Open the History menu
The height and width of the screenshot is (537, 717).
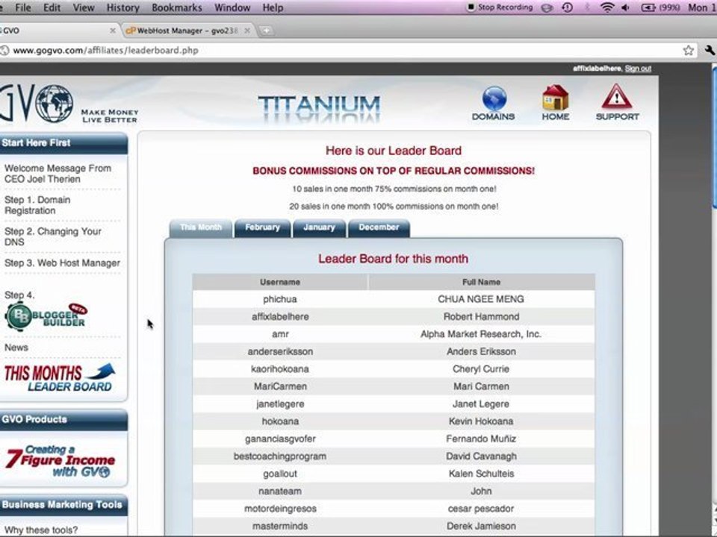tap(122, 7)
